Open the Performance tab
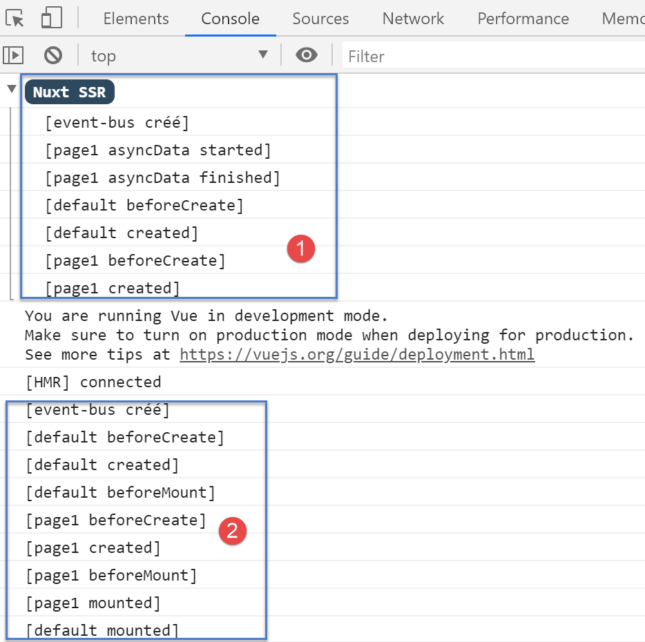 point(523,19)
